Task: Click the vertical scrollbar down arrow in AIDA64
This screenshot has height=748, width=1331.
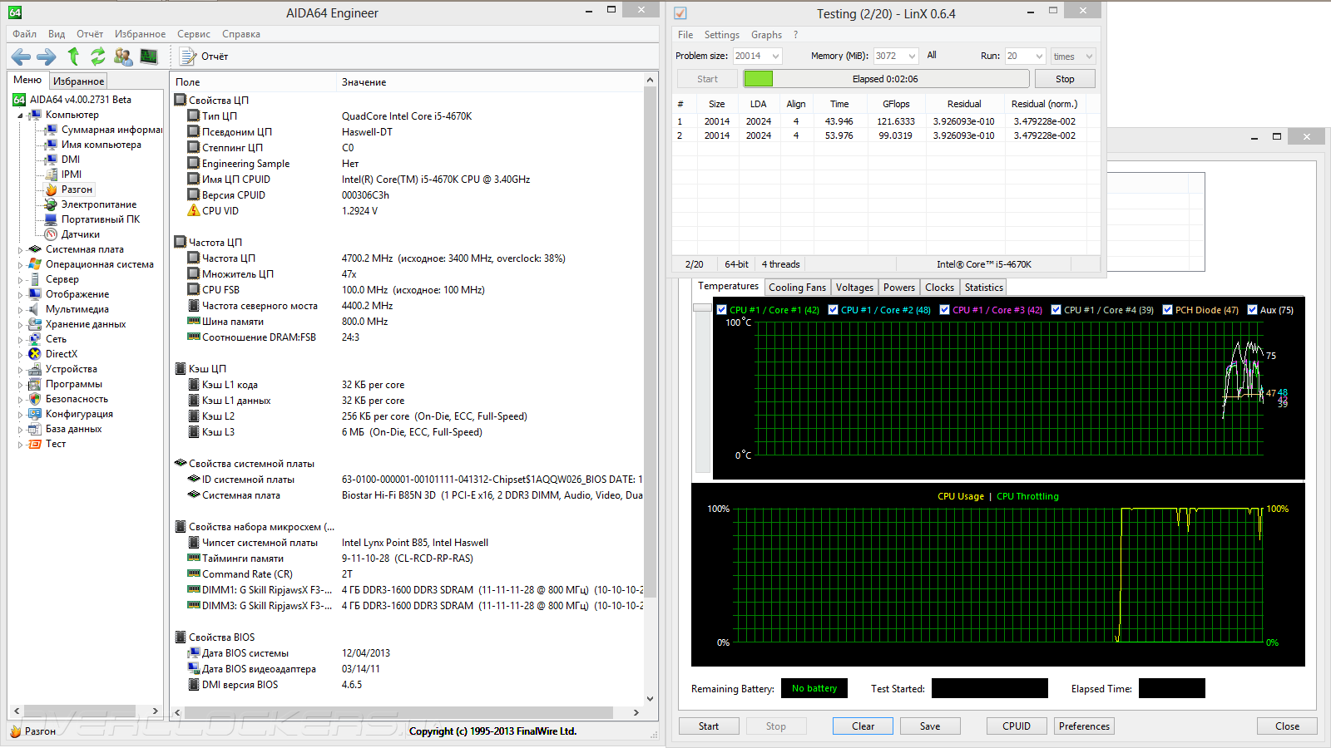Action: tap(651, 699)
